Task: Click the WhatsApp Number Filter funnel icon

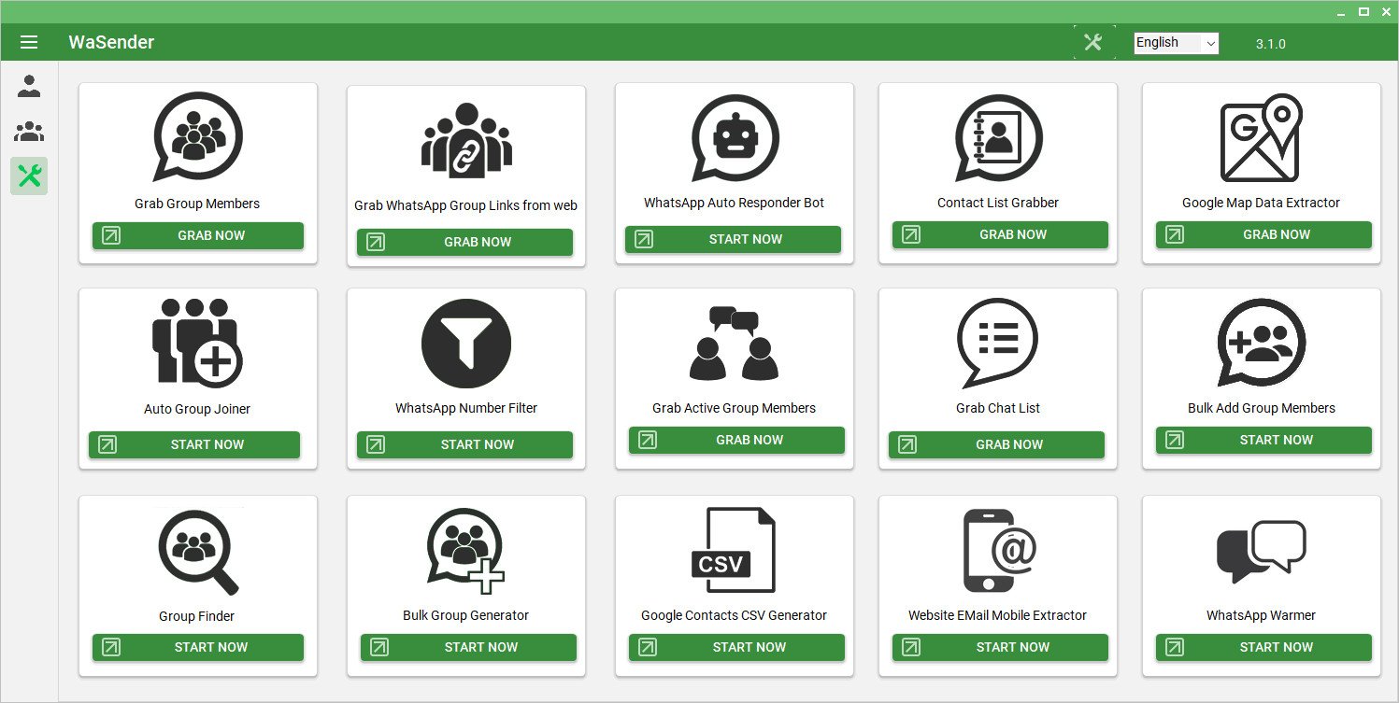Action: point(465,344)
